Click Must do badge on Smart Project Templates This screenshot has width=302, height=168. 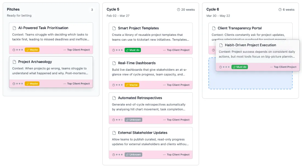pyautogui.click(x=133, y=50)
